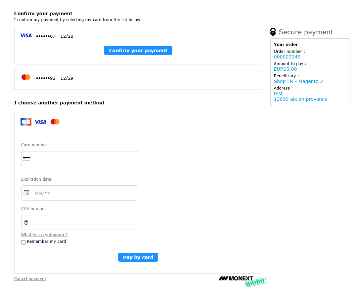Image resolution: width=359 pixels, height=298 pixels.
Task: Click the CB logo in payment tab
Action: 26,122
